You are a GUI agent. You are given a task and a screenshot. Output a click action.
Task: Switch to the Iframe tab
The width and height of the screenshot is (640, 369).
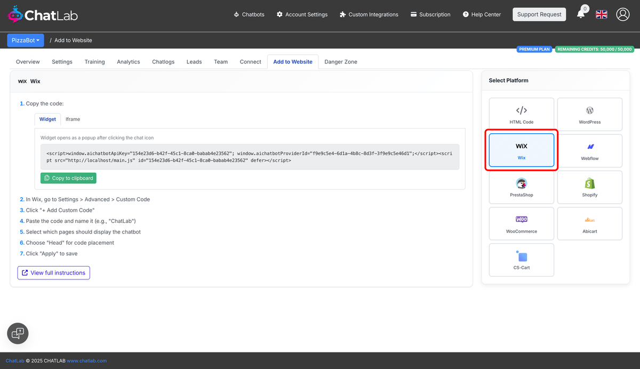tap(73, 119)
